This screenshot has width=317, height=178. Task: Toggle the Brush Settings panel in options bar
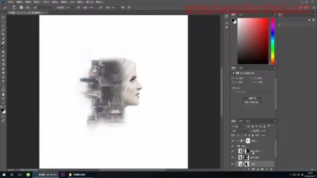pyautogui.click(x=21, y=8)
